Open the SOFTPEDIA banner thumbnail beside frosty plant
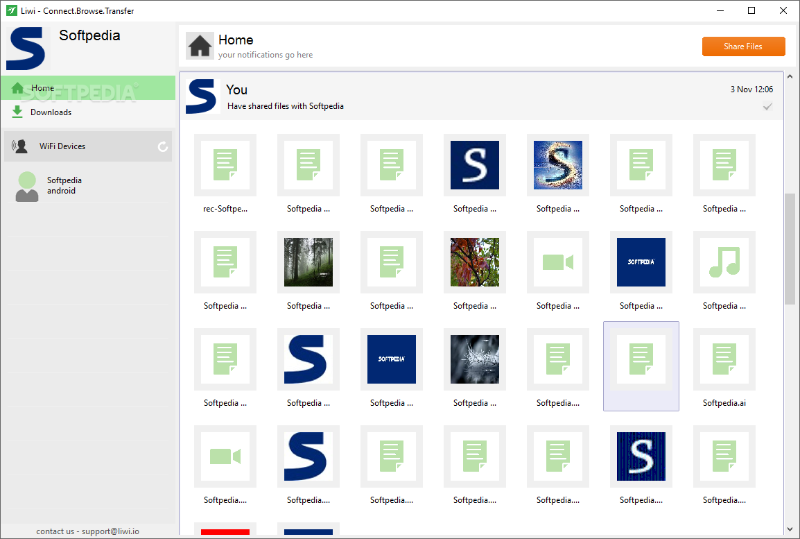 tap(391, 359)
